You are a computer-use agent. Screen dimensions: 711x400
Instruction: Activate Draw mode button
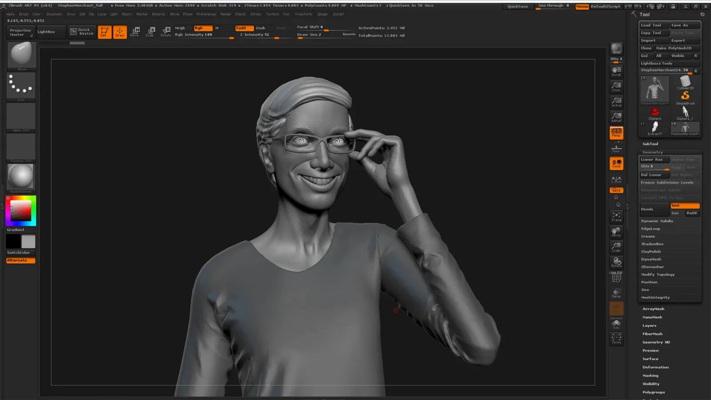120,32
